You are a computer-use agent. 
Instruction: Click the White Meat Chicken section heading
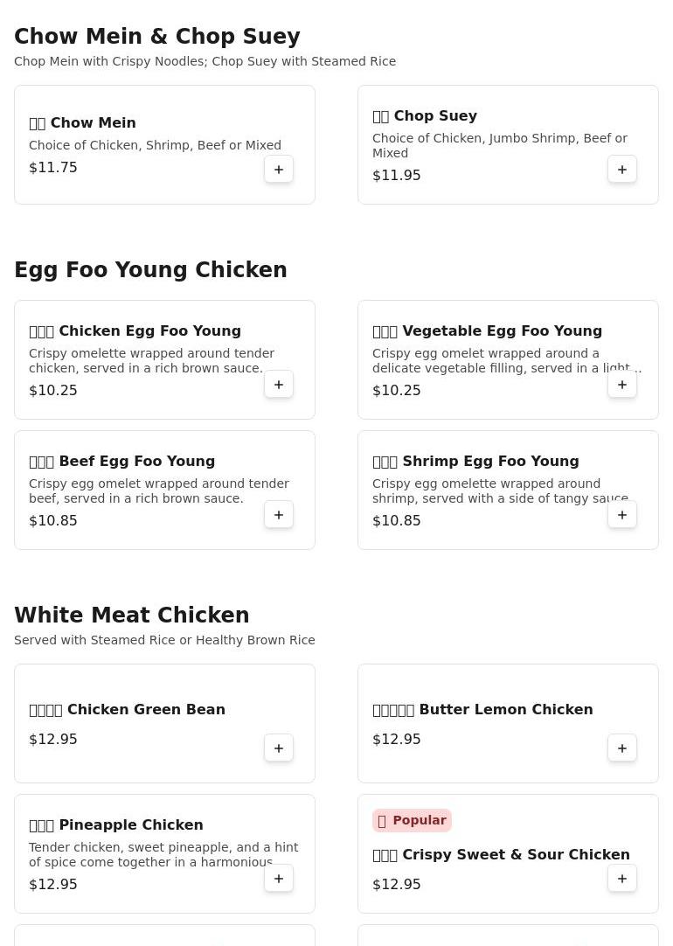click(x=132, y=616)
